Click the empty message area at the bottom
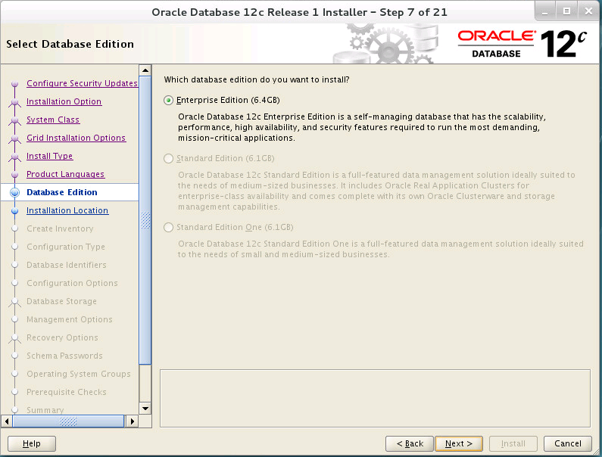The image size is (602, 457). tap(375, 398)
